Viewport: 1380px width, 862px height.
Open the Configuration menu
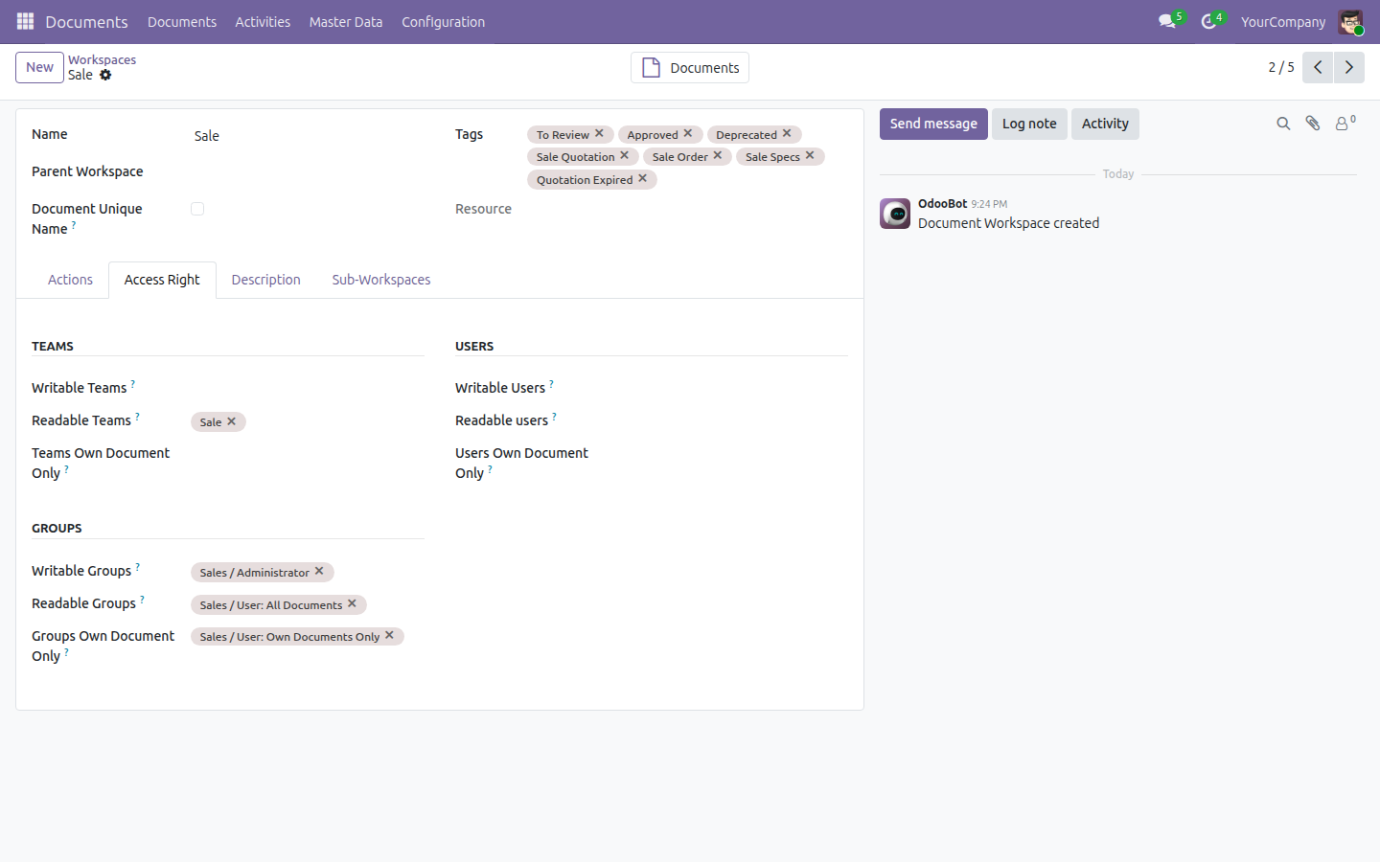coord(443,22)
